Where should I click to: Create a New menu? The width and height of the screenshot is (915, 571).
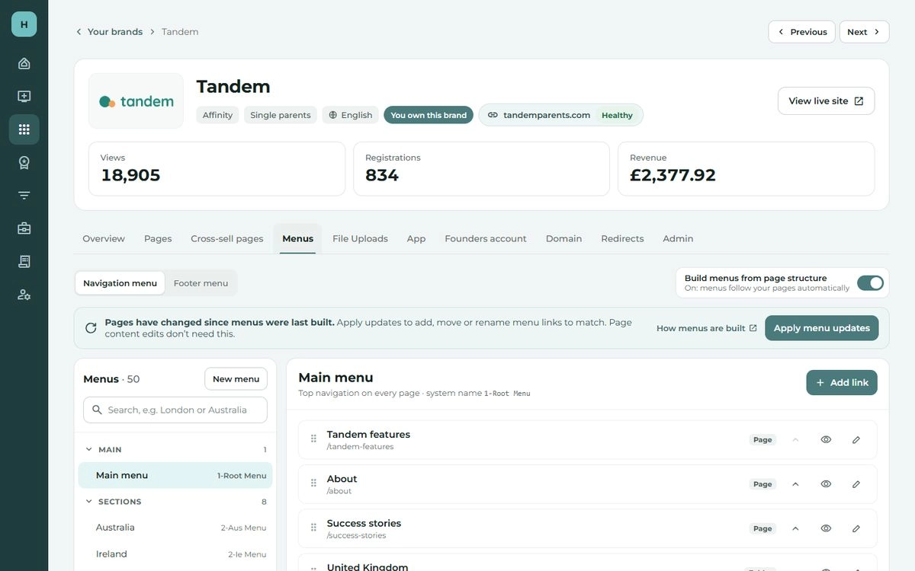tap(236, 379)
